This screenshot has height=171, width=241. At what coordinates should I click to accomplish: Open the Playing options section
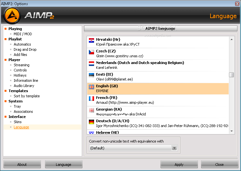tap(15, 29)
